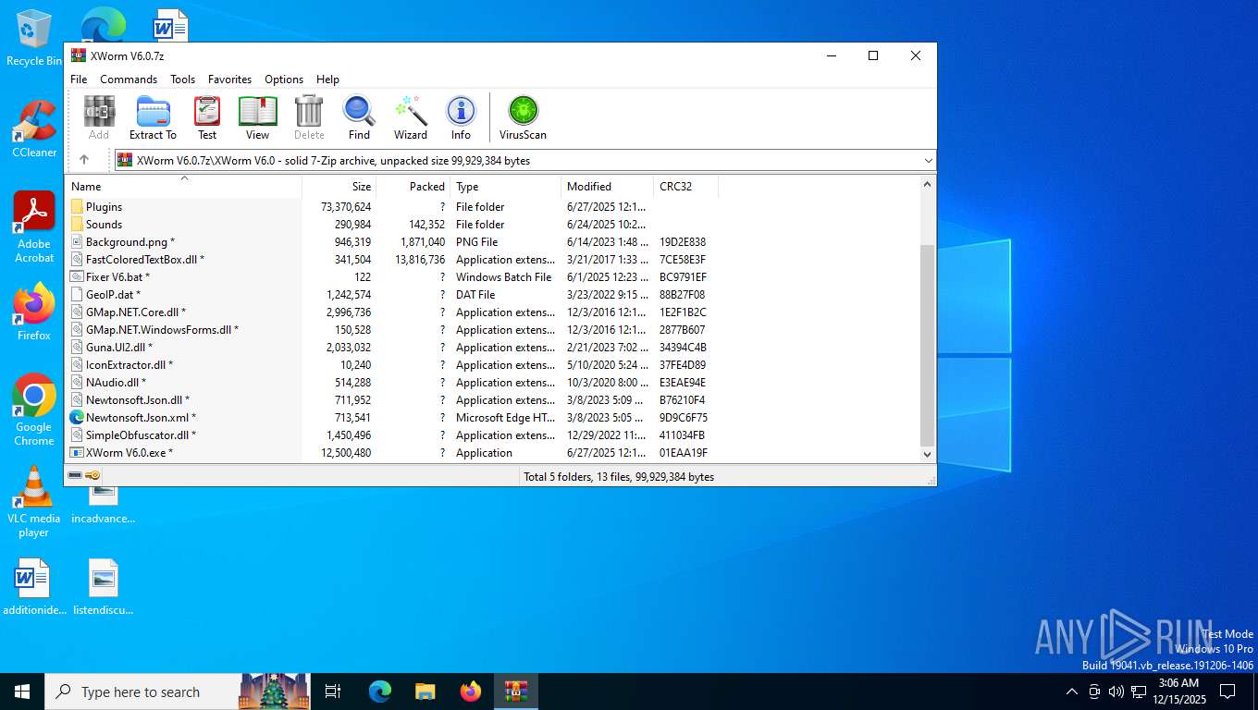This screenshot has width=1258, height=710.
Task: Sort by Packed column header
Action: (413, 187)
